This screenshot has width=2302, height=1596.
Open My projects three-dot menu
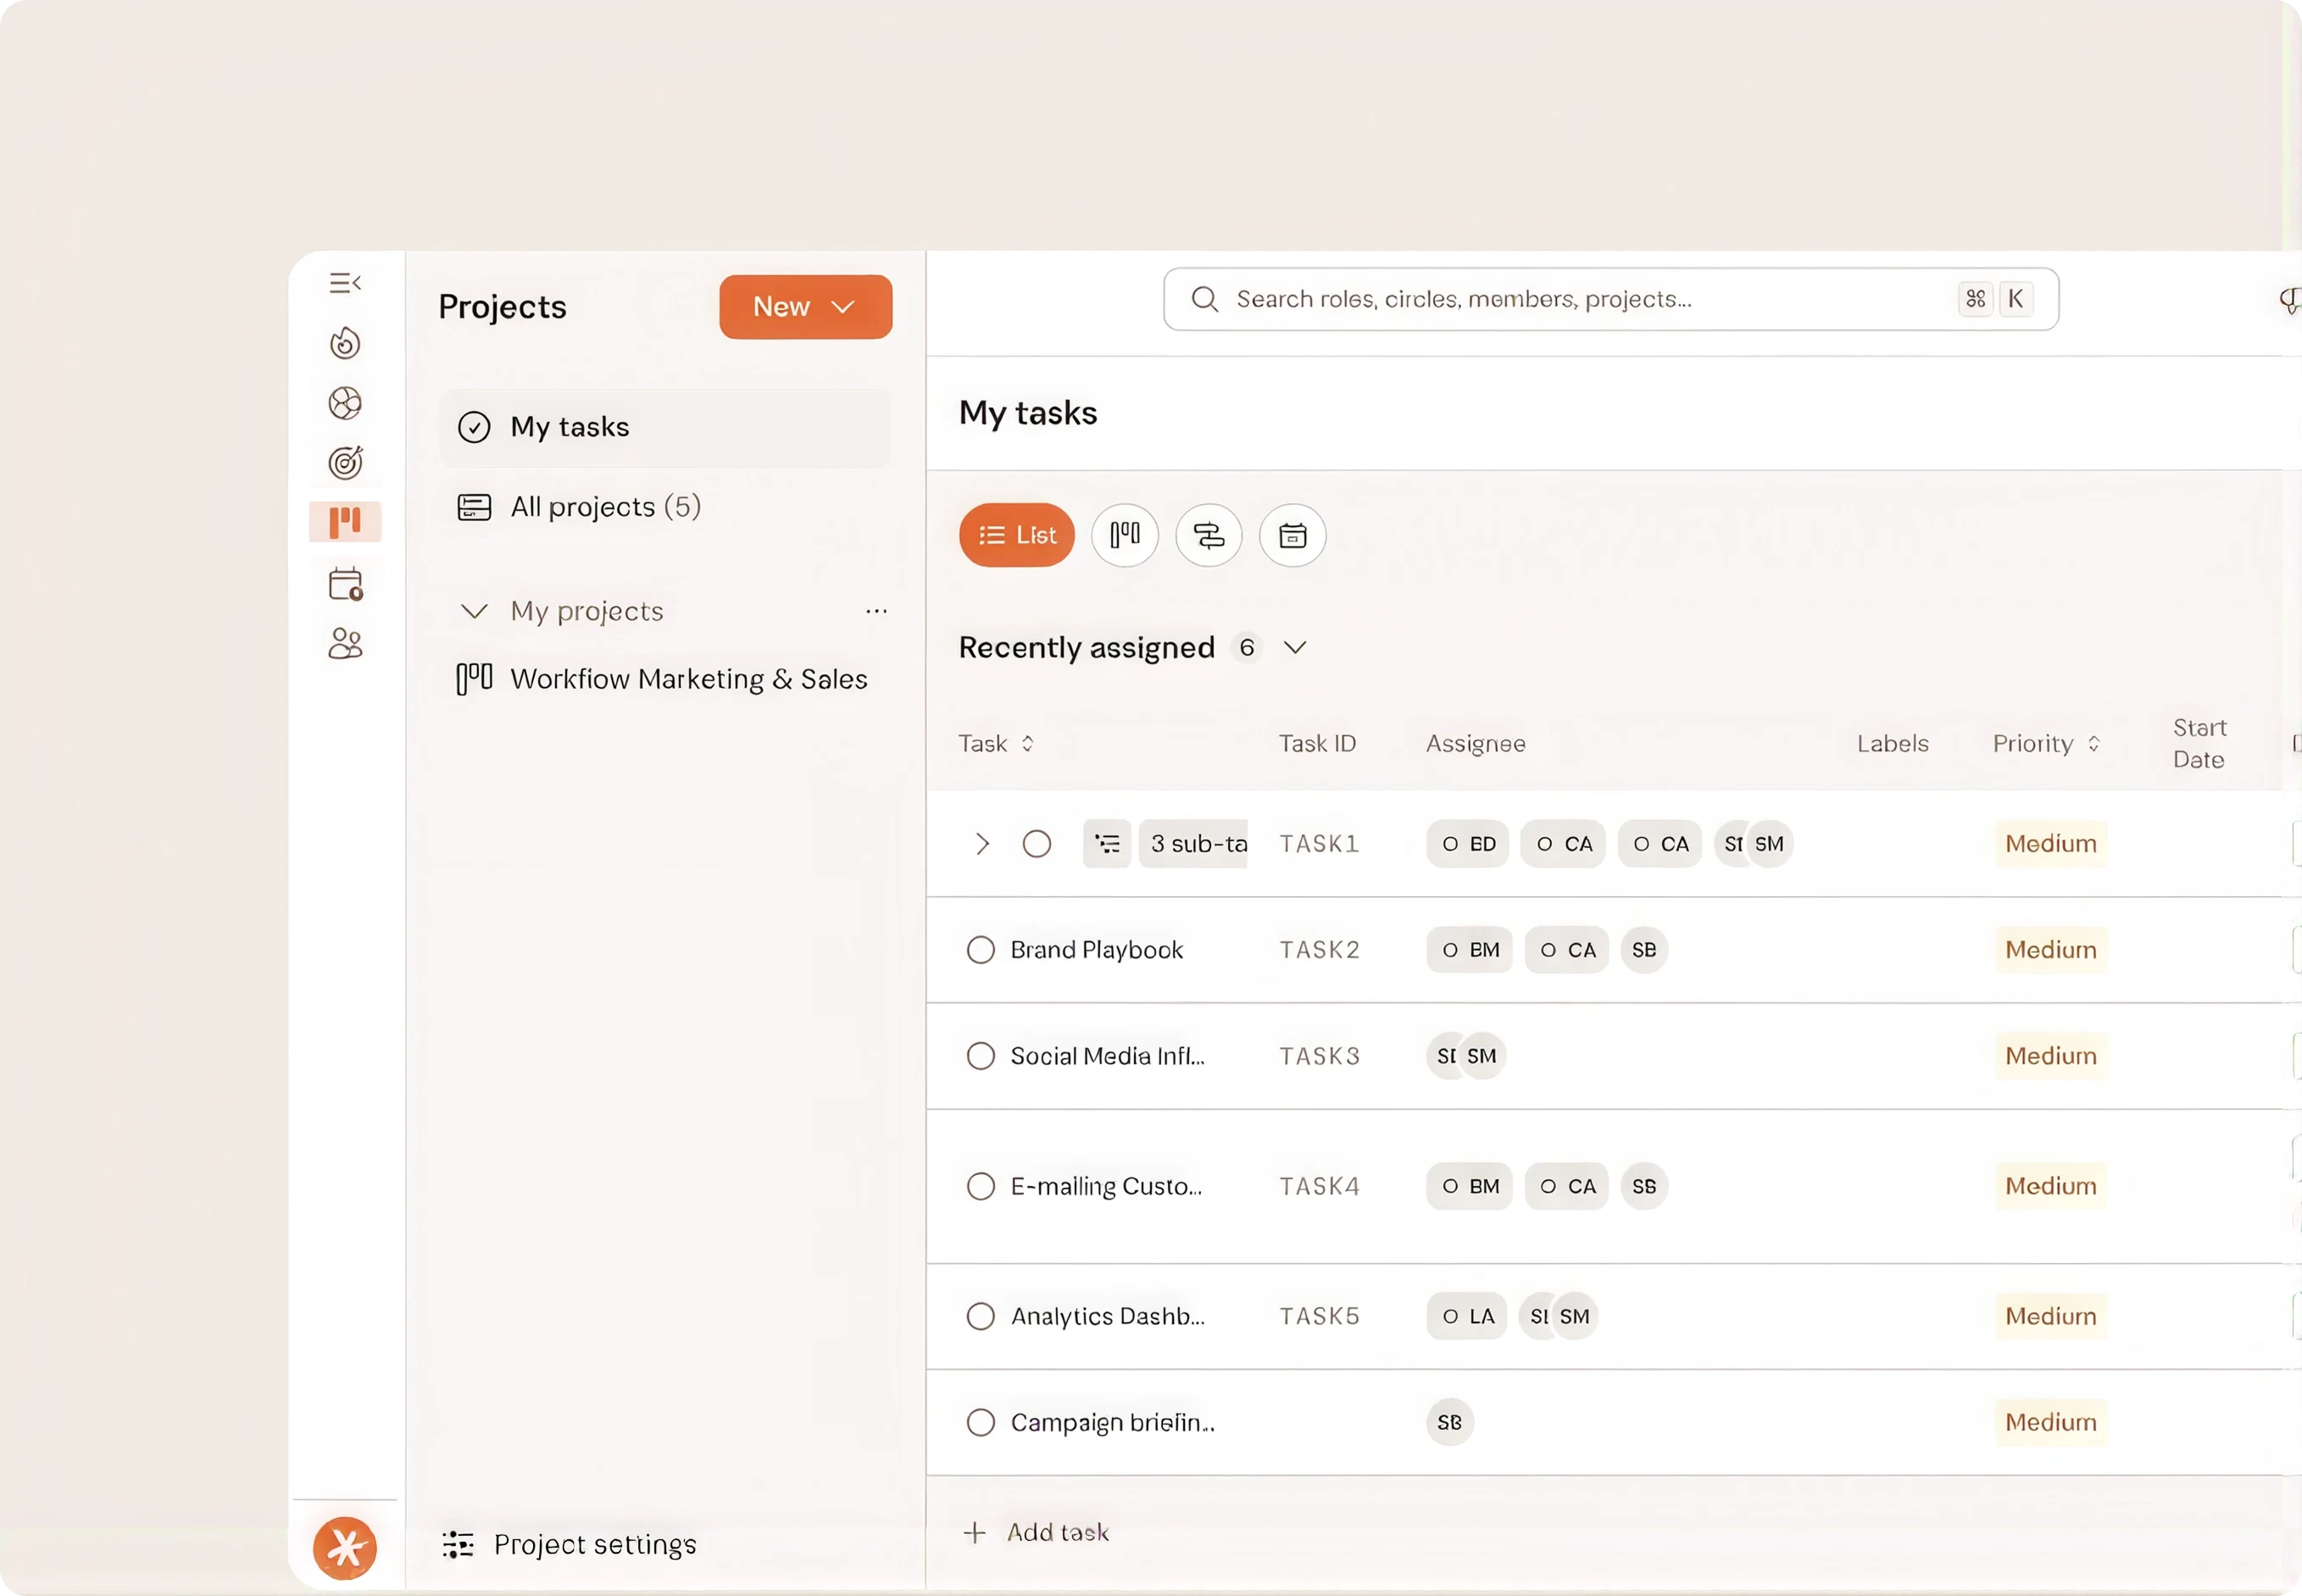[876, 611]
